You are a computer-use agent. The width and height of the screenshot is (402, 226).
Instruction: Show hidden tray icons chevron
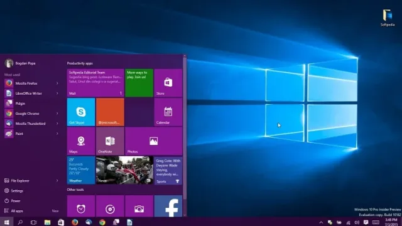point(321,222)
